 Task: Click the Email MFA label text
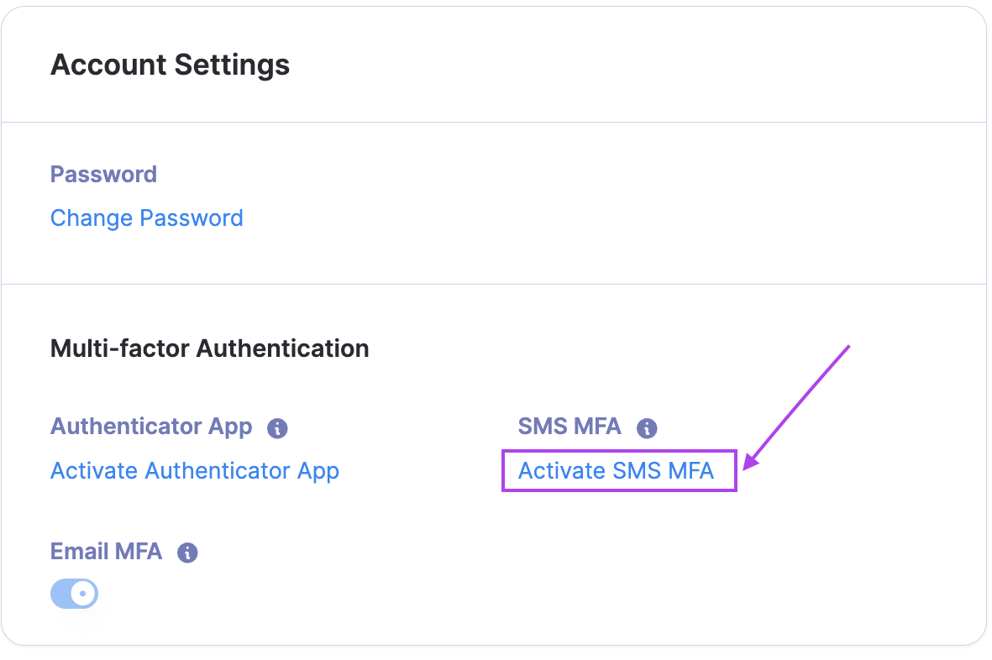click(x=106, y=552)
